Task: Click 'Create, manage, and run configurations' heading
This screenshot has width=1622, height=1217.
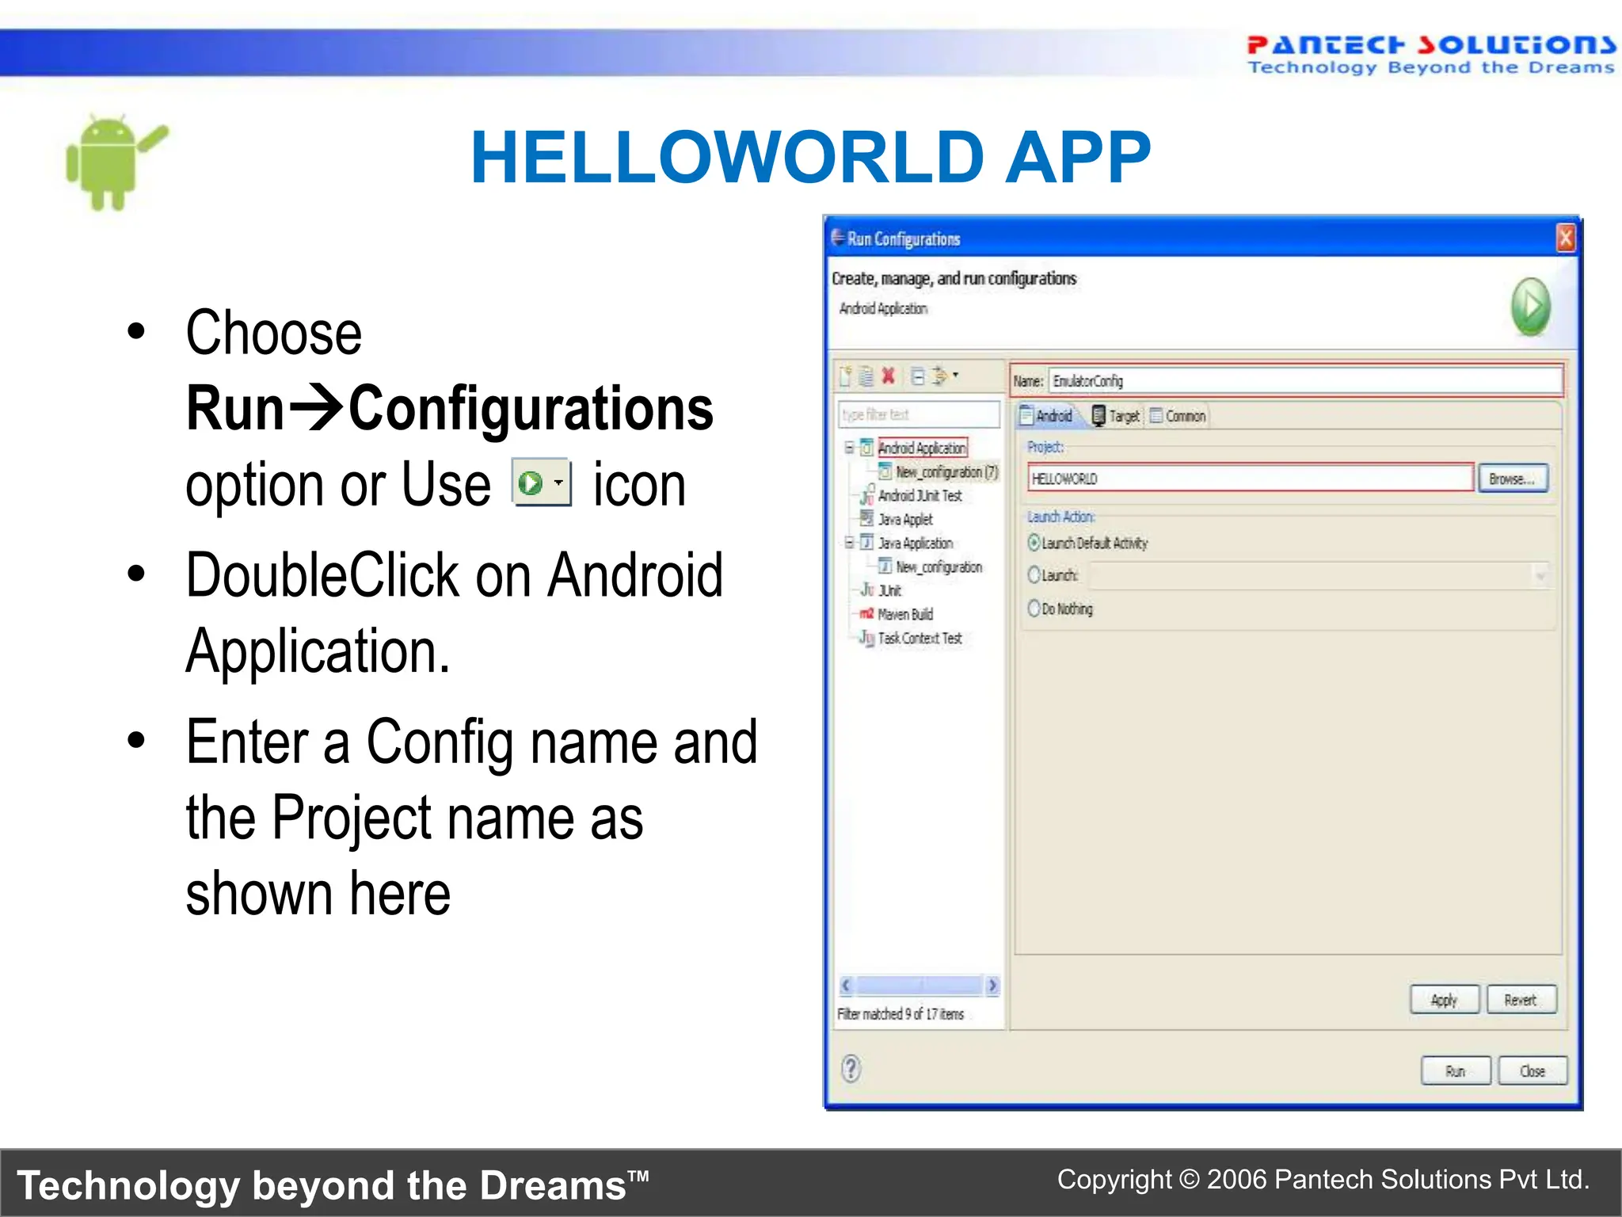Action: pyautogui.click(x=954, y=278)
